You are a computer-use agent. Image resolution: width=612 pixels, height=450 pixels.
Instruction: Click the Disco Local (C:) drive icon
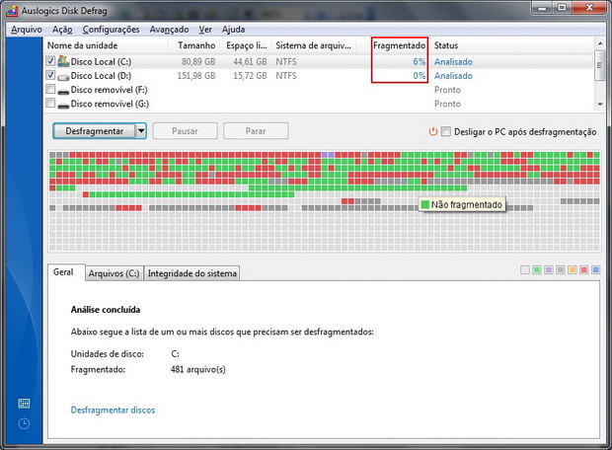63,61
